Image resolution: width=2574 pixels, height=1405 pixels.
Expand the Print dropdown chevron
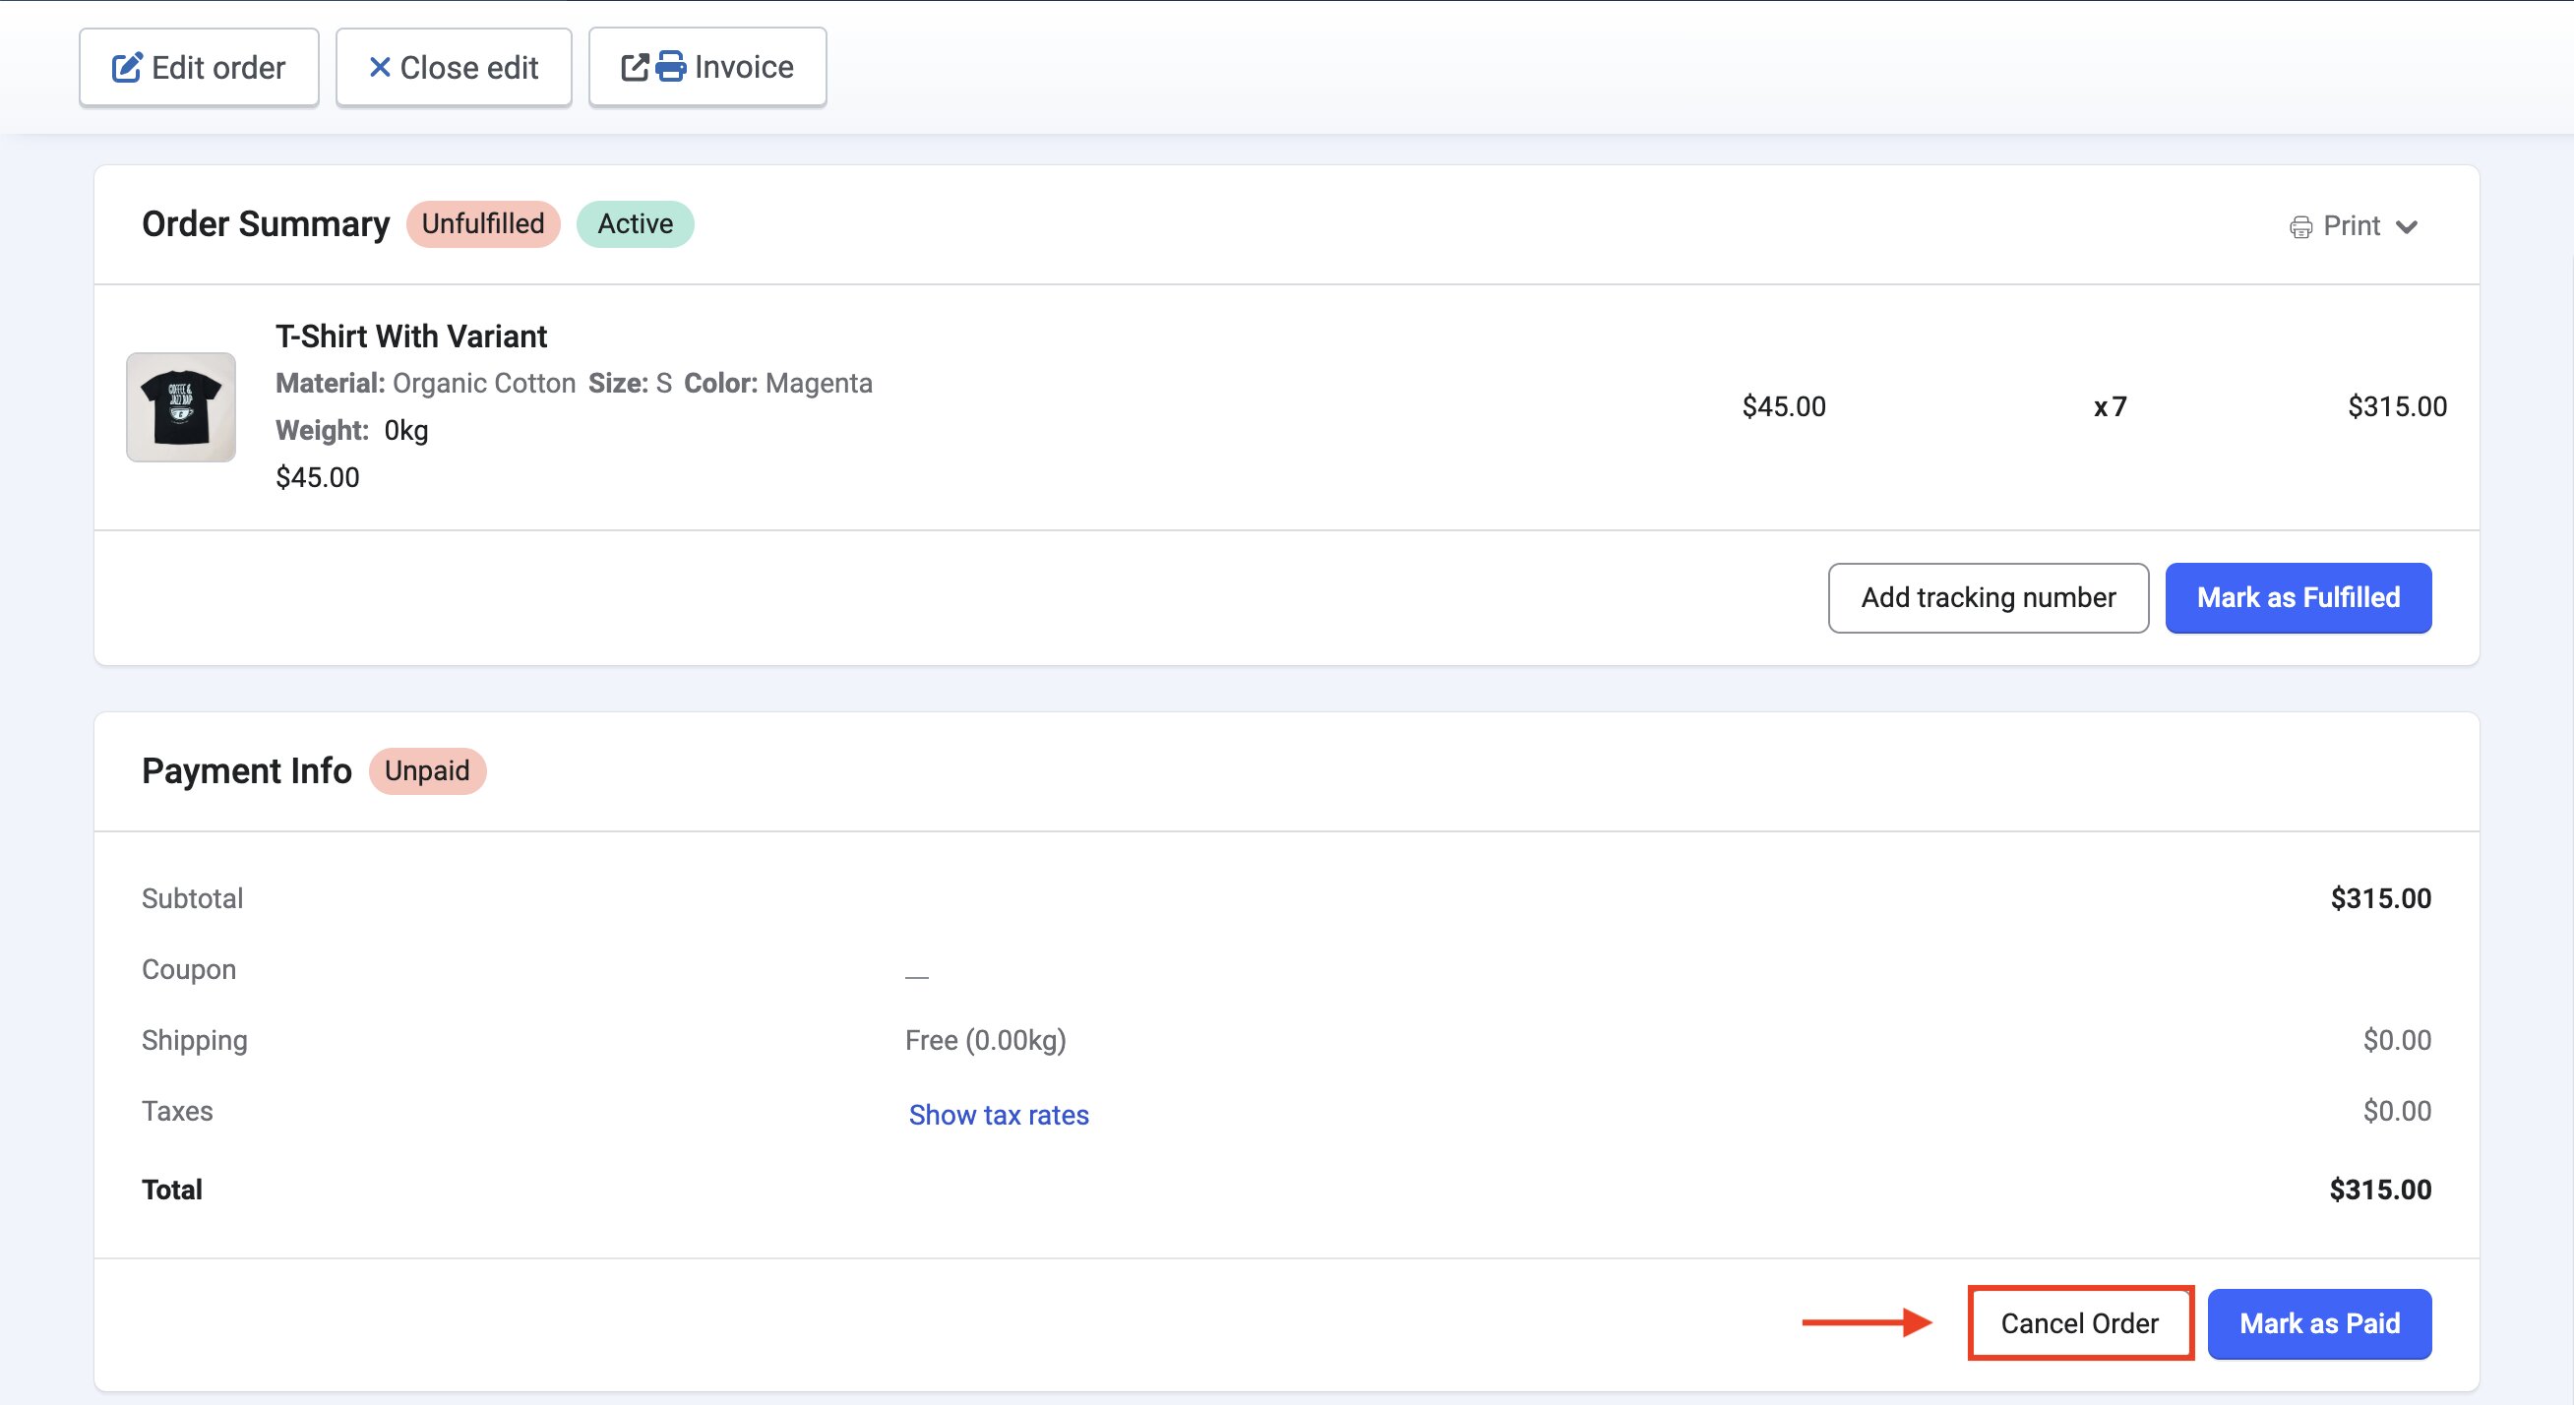pyautogui.click(x=2407, y=227)
